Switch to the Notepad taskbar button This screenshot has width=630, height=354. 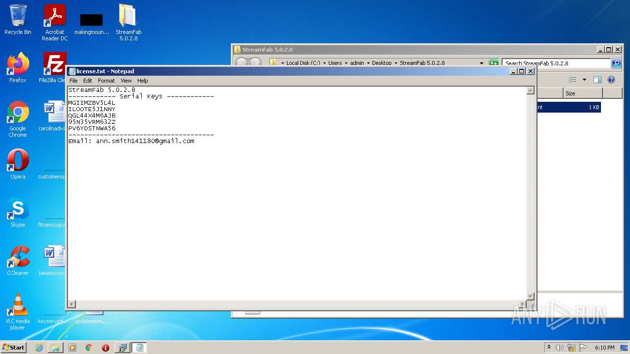click(x=139, y=348)
